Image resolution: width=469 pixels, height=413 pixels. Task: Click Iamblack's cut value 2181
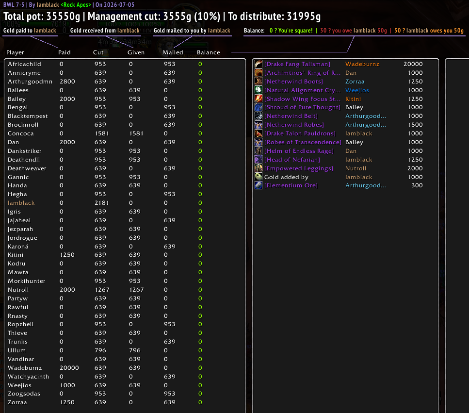tap(102, 203)
